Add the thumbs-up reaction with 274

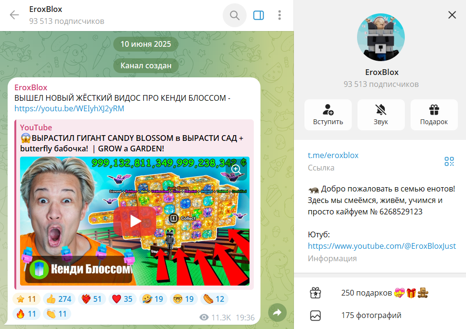click(x=59, y=299)
